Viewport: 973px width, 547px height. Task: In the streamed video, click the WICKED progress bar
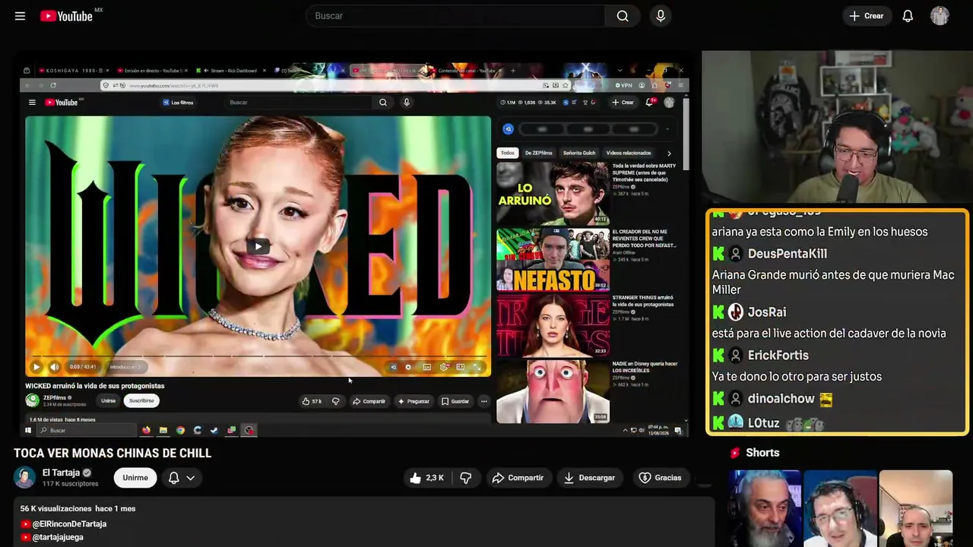(258, 356)
